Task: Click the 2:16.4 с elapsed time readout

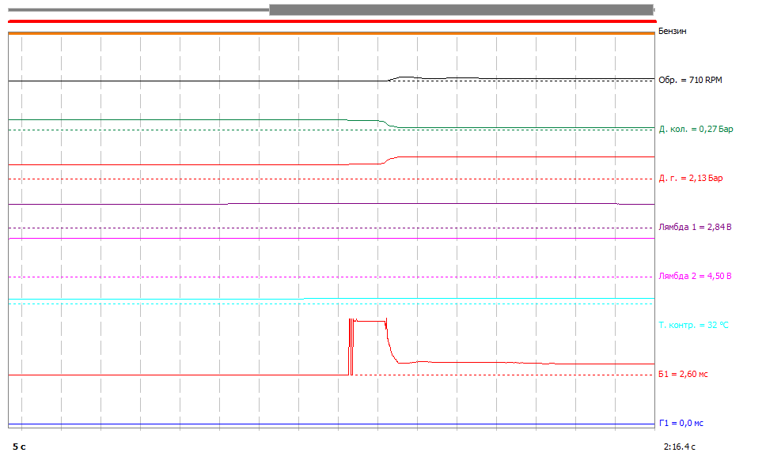Action: coord(680,447)
